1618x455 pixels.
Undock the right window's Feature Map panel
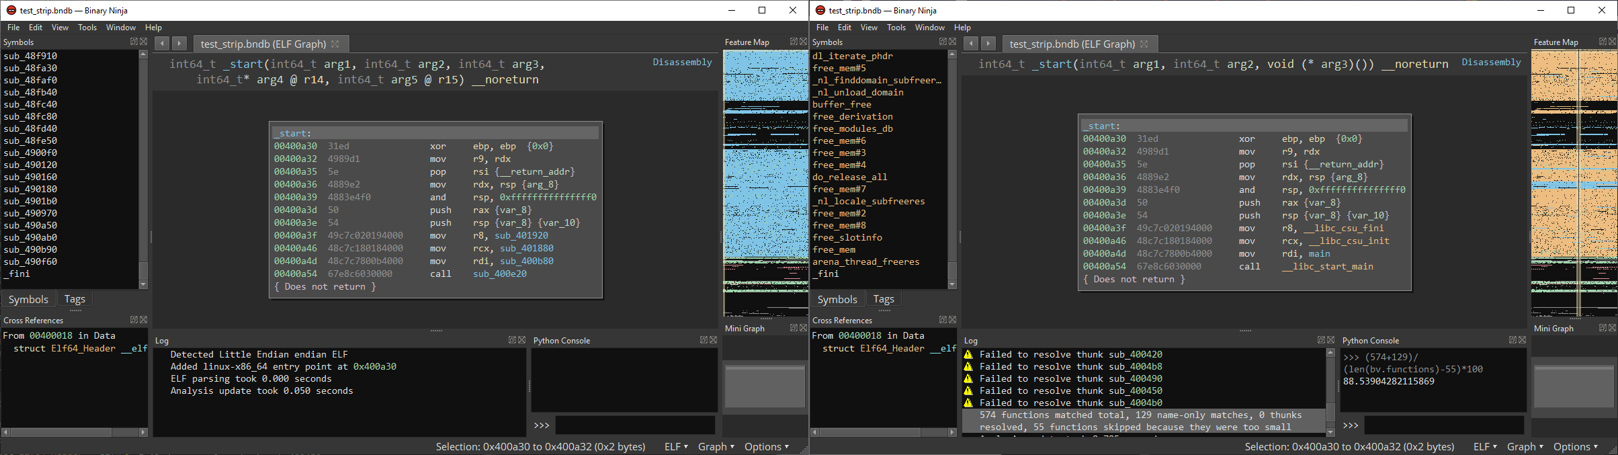[x=1603, y=42]
